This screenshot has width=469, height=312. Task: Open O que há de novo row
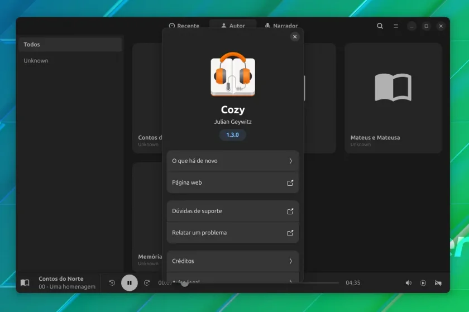pos(233,161)
